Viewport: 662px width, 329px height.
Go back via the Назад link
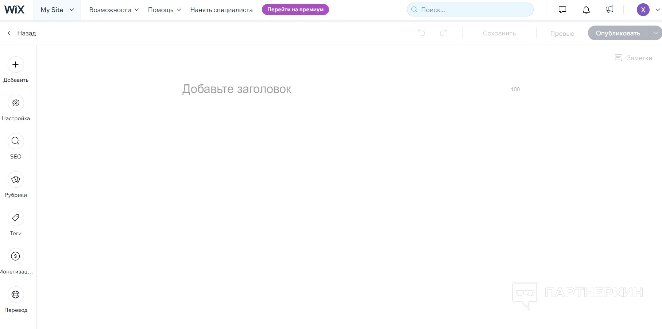click(x=22, y=33)
